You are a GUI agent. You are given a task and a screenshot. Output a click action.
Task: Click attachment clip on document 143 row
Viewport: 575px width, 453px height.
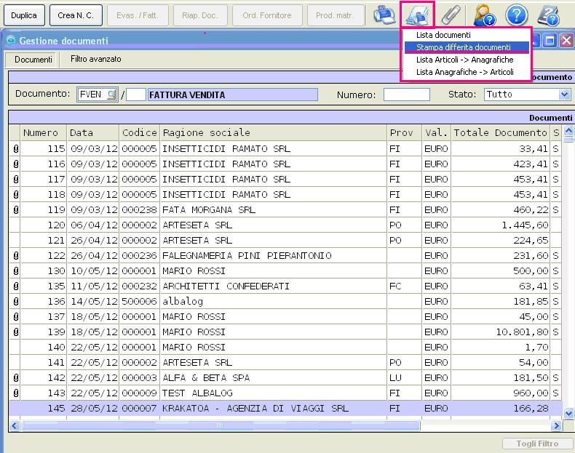(x=16, y=393)
